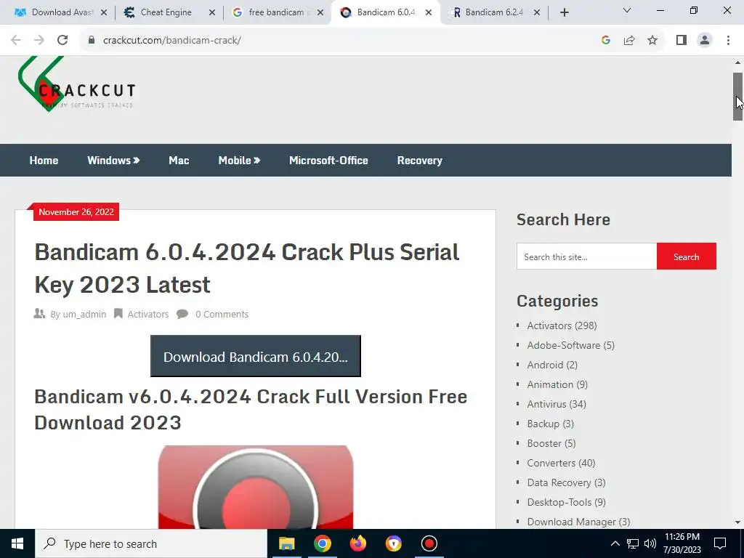The image size is (744, 558).
Task: Open the um_admin author link
Action: coord(84,314)
